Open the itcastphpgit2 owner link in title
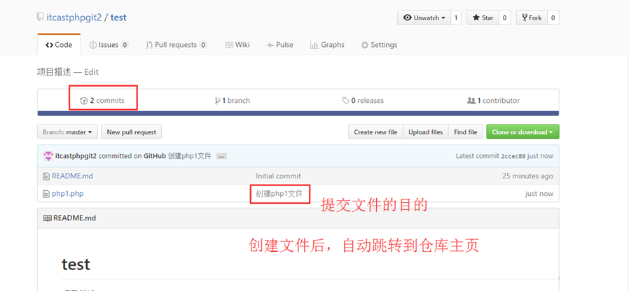The width and height of the screenshot is (629, 291). [x=74, y=17]
